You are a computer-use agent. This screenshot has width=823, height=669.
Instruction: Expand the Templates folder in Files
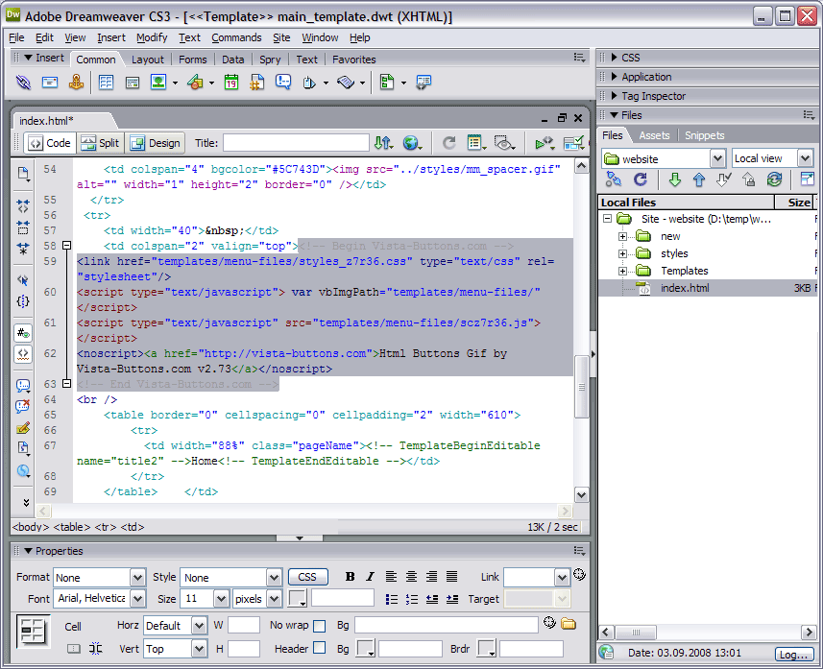coord(622,271)
